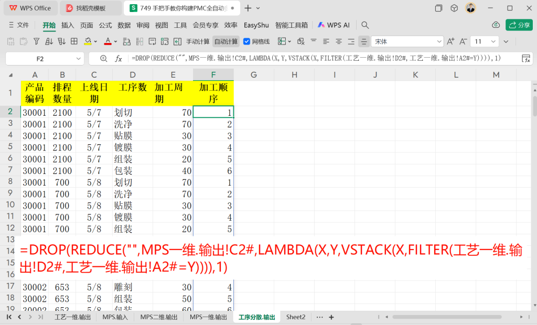
Task: Switch to the 公式 ribbon tab
Action: (x=105, y=25)
